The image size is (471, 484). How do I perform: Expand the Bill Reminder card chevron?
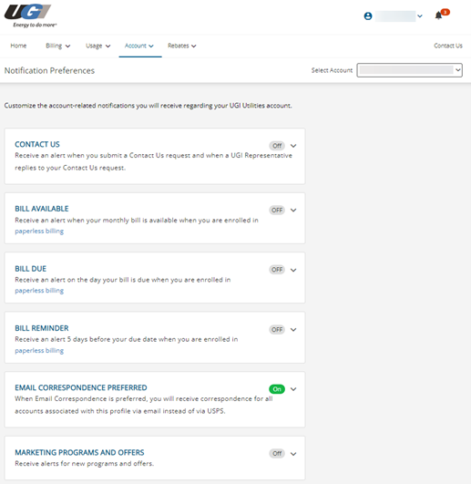point(293,330)
